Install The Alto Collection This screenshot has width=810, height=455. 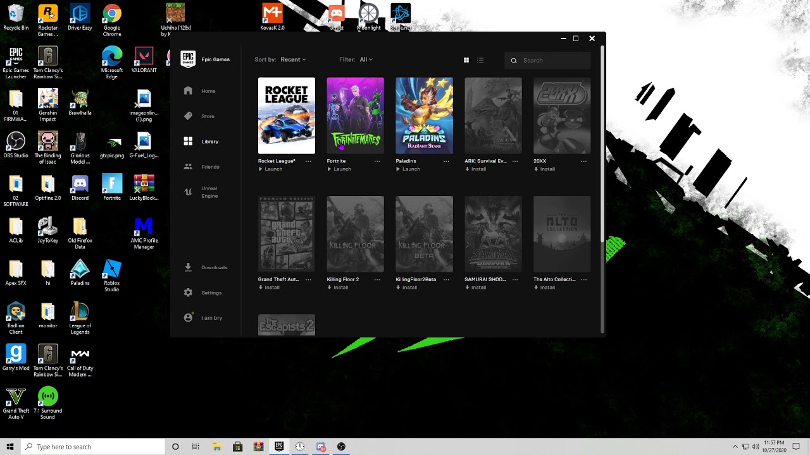point(545,288)
